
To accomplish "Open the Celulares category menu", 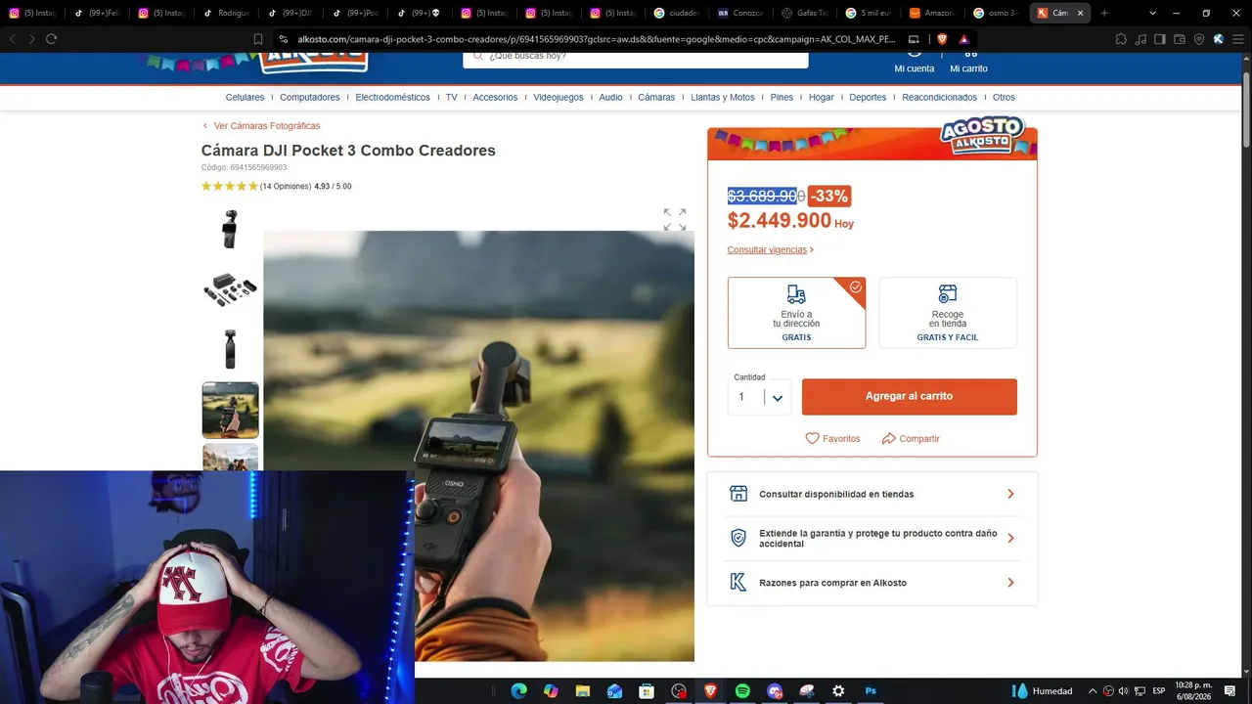I will coord(245,98).
